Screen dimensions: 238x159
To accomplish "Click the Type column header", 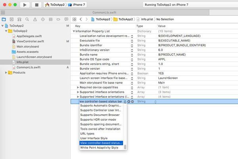I will [x=140, y=26].
